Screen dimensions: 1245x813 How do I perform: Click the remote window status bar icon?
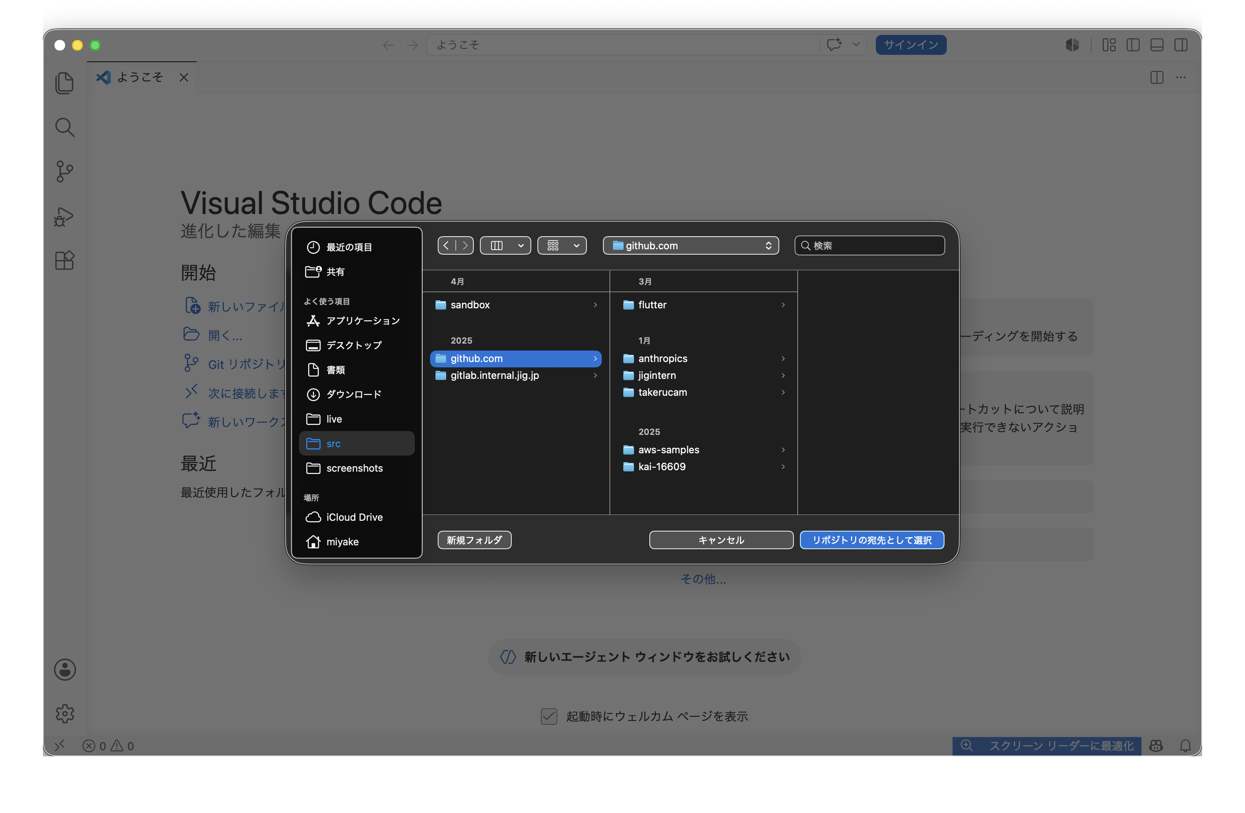pos(60,745)
